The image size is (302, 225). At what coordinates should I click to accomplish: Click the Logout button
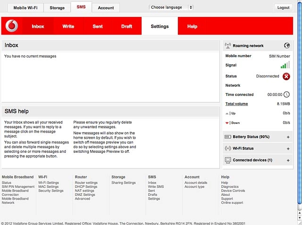click(283, 8)
